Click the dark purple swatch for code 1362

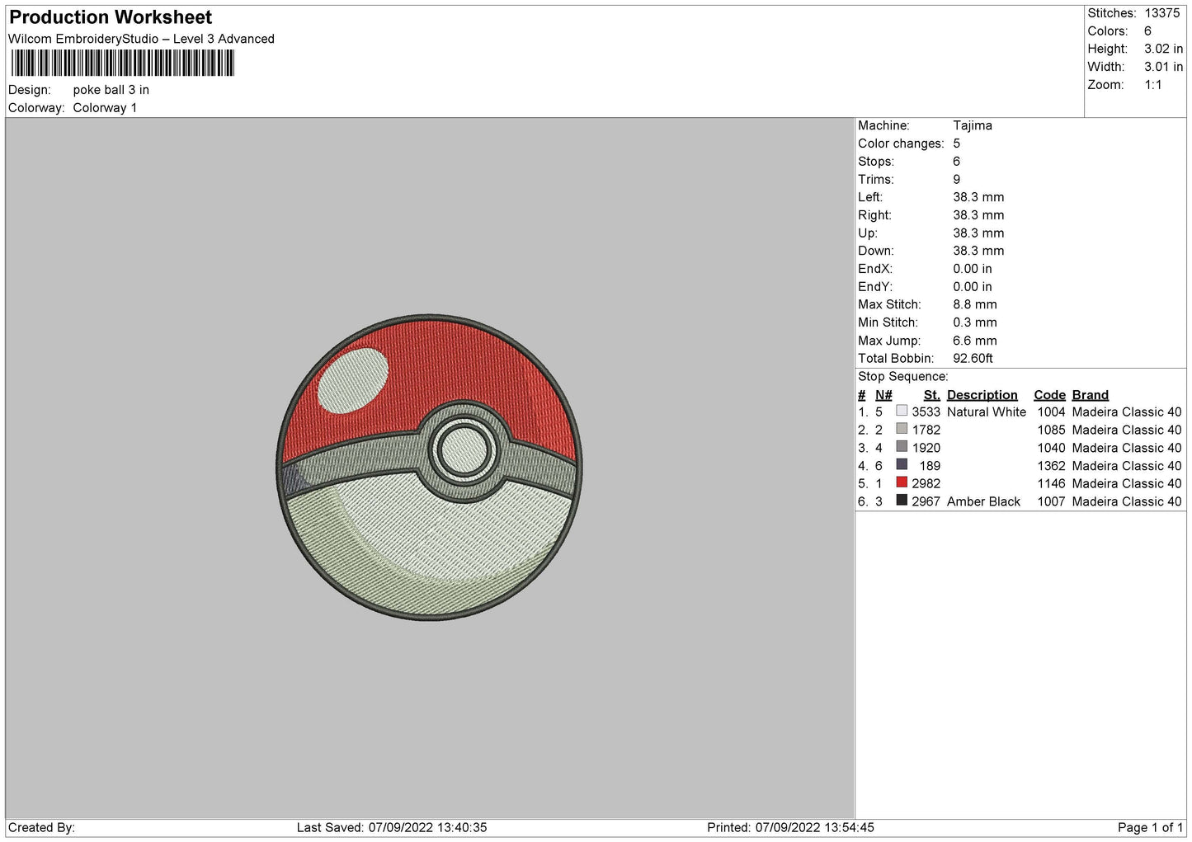point(902,465)
